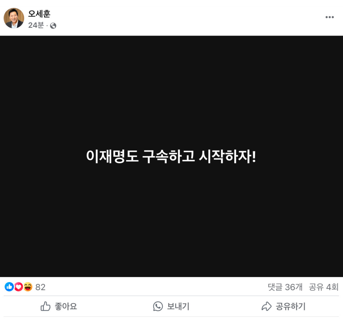Click the 보내기 send button label
The image size is (343, 319).
click(178, 306)
